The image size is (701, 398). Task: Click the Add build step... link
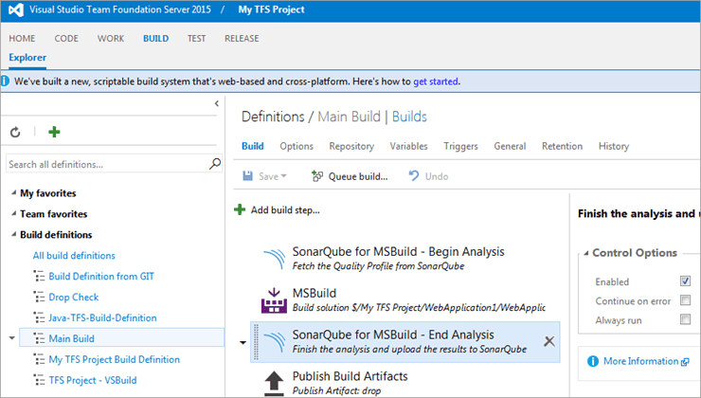point(278,209)
